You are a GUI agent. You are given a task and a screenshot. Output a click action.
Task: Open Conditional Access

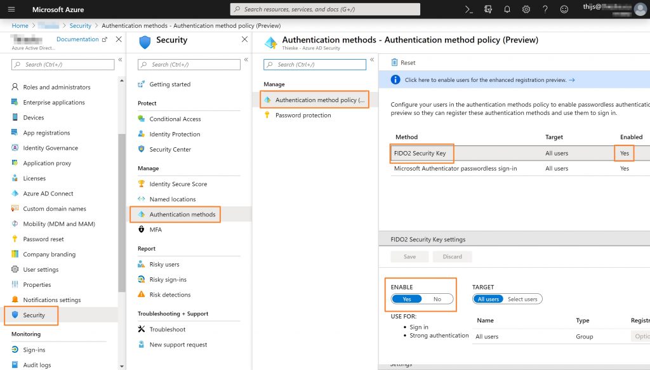(x=175, y=119)
